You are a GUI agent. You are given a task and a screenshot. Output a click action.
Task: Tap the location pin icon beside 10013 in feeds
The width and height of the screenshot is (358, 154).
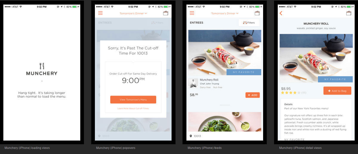coord(191,136)
